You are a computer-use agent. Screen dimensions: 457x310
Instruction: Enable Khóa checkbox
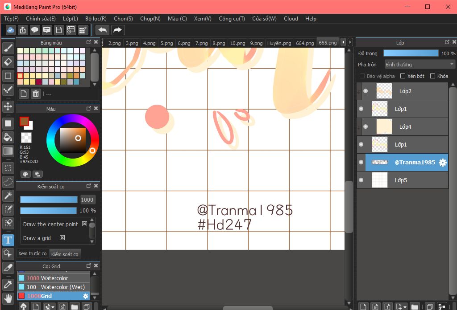[x=432, y=76]
